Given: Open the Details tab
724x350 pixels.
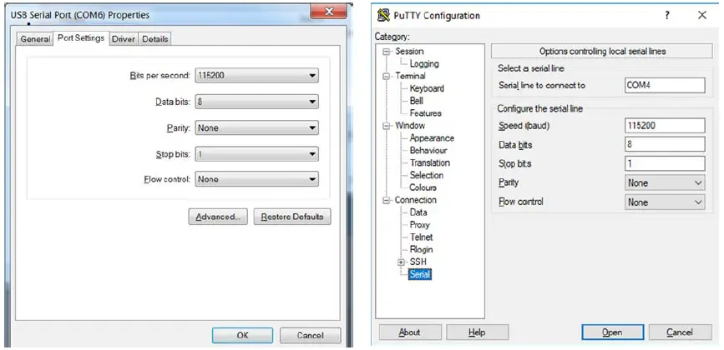Looking at the screenshot, I should 154,39.
